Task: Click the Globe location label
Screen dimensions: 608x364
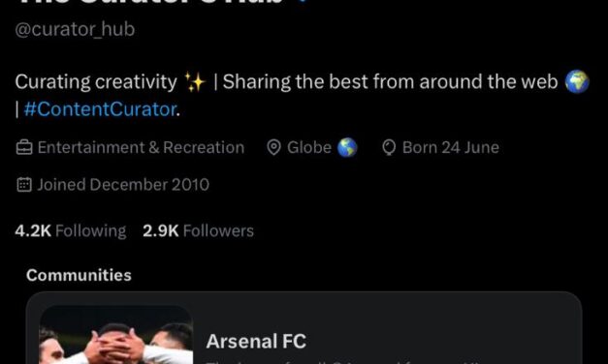Action: tap(309, 147)
